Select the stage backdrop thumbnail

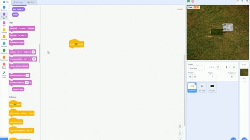pos(244,72)
